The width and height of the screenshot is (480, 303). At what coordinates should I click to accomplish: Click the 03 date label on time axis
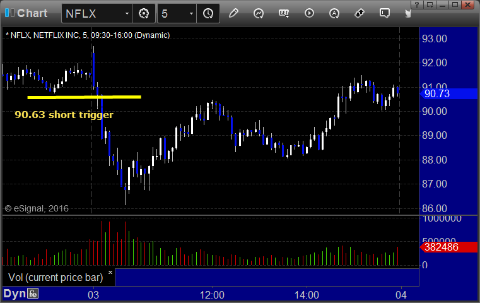(93, 295)
